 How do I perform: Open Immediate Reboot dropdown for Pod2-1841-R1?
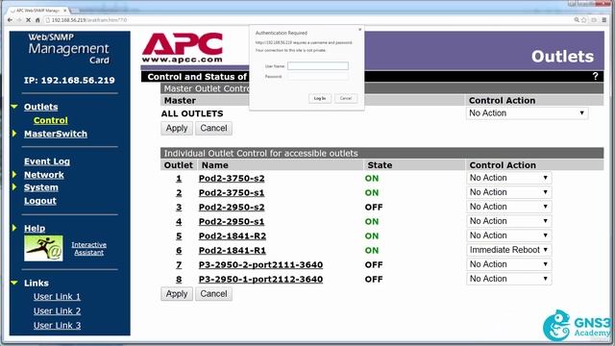tap(508, 250)
